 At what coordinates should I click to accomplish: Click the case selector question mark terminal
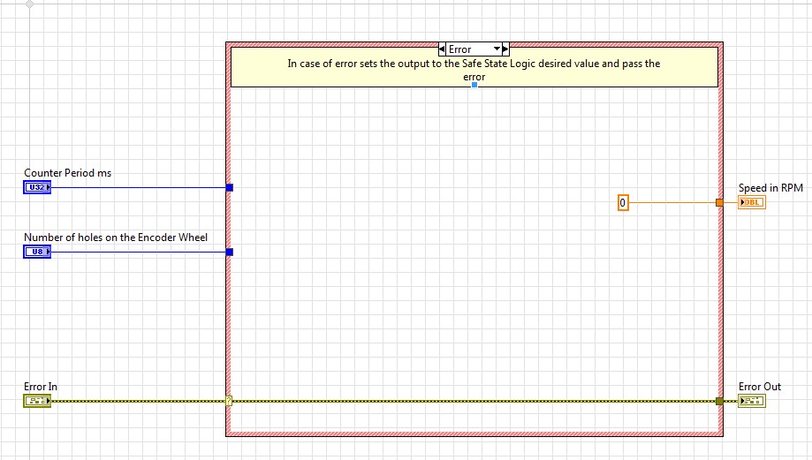(229, 402)
